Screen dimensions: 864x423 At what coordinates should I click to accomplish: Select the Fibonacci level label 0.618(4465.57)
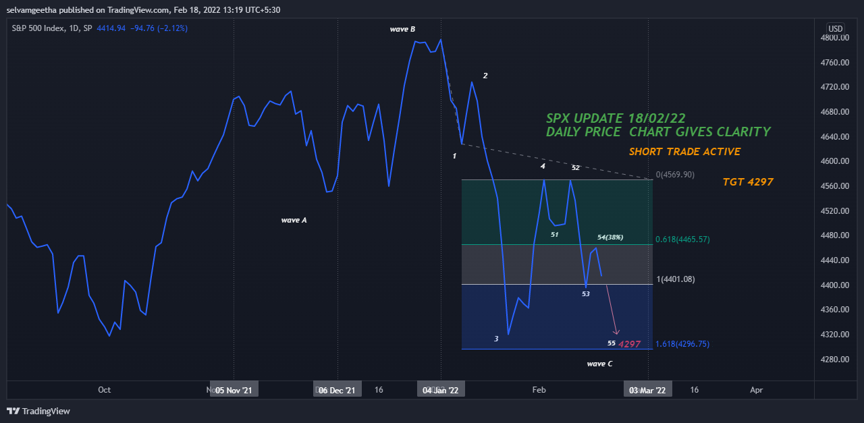tap(682, 239)
